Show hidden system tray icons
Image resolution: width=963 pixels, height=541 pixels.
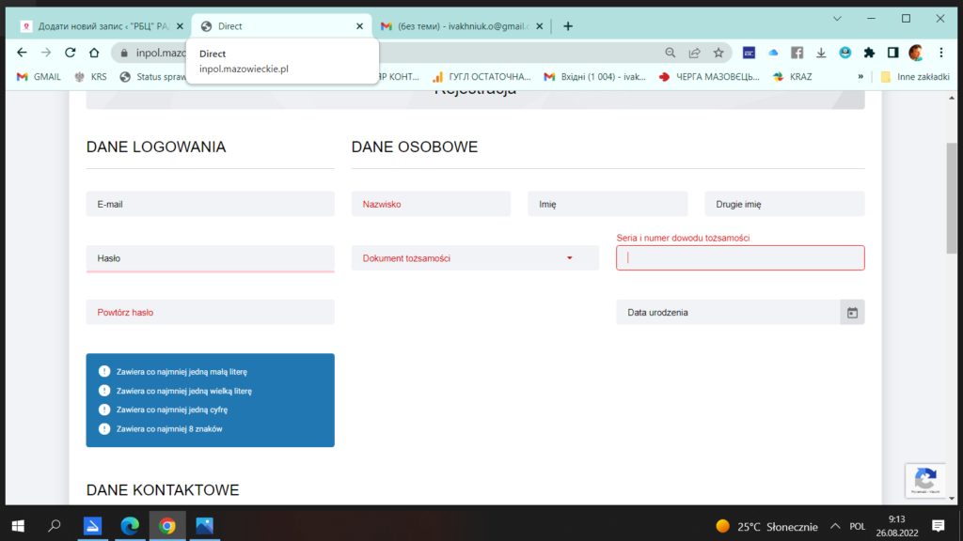(x=835, y=526)
